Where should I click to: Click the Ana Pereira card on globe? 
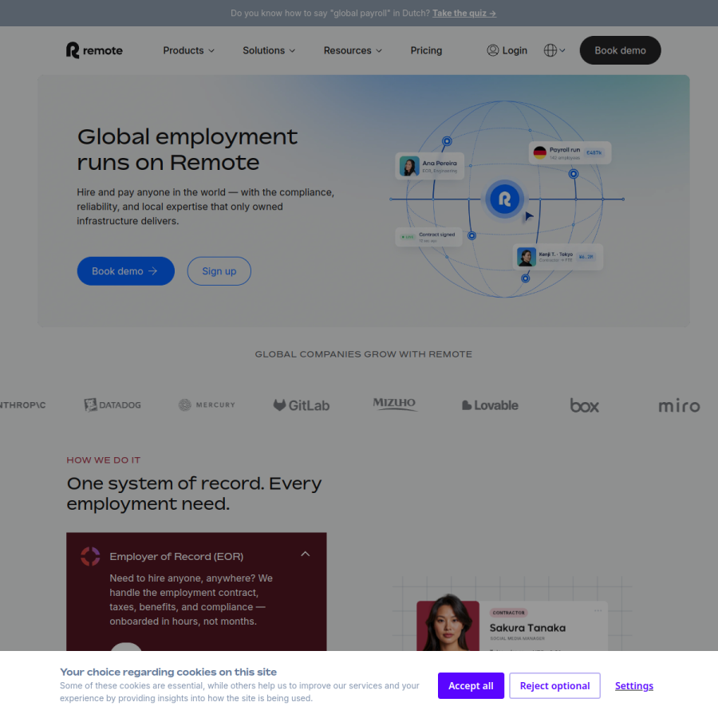click(429, 166)
